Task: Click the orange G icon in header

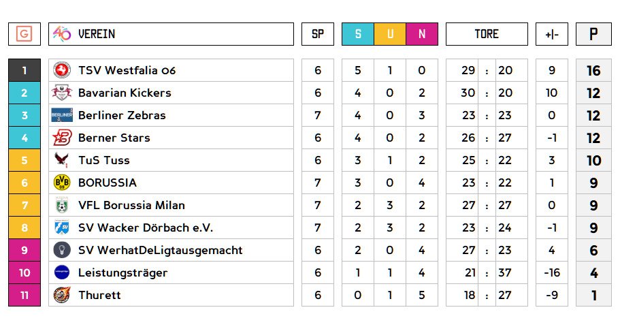Action: (25, 34)
